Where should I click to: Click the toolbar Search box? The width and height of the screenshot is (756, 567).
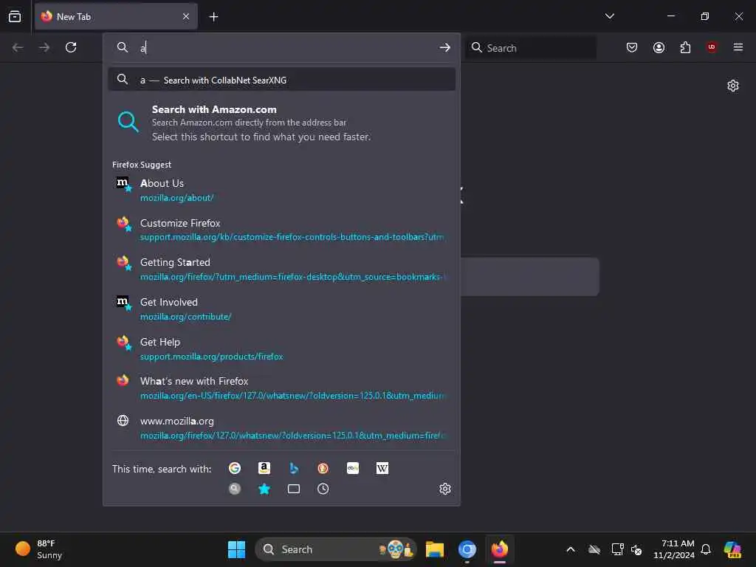531,48
